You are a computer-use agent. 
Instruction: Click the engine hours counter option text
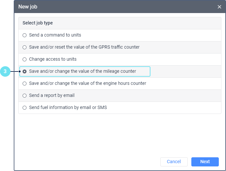point(87,83)
